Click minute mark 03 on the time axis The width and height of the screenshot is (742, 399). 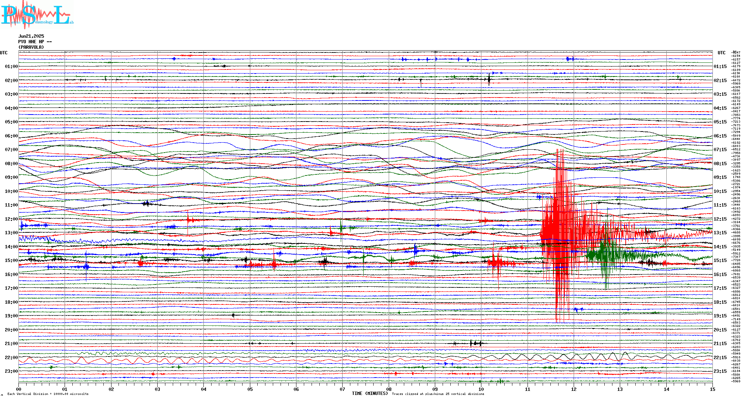pos(158,389)
